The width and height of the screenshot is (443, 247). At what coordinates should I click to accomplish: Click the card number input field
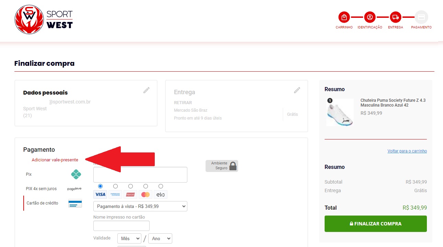[x=140, y=175]
